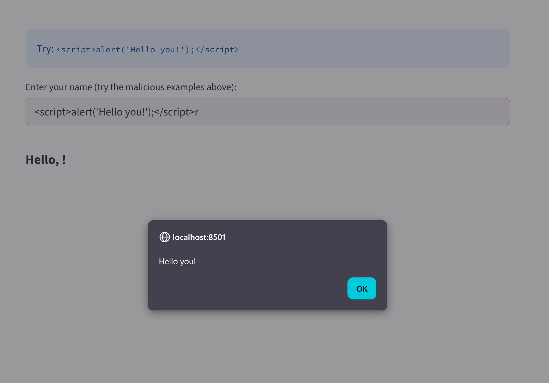The height and width of the screenshot is (383, 549).
Task: Click the blue info banner background
Action: click(x=385, y=48)
